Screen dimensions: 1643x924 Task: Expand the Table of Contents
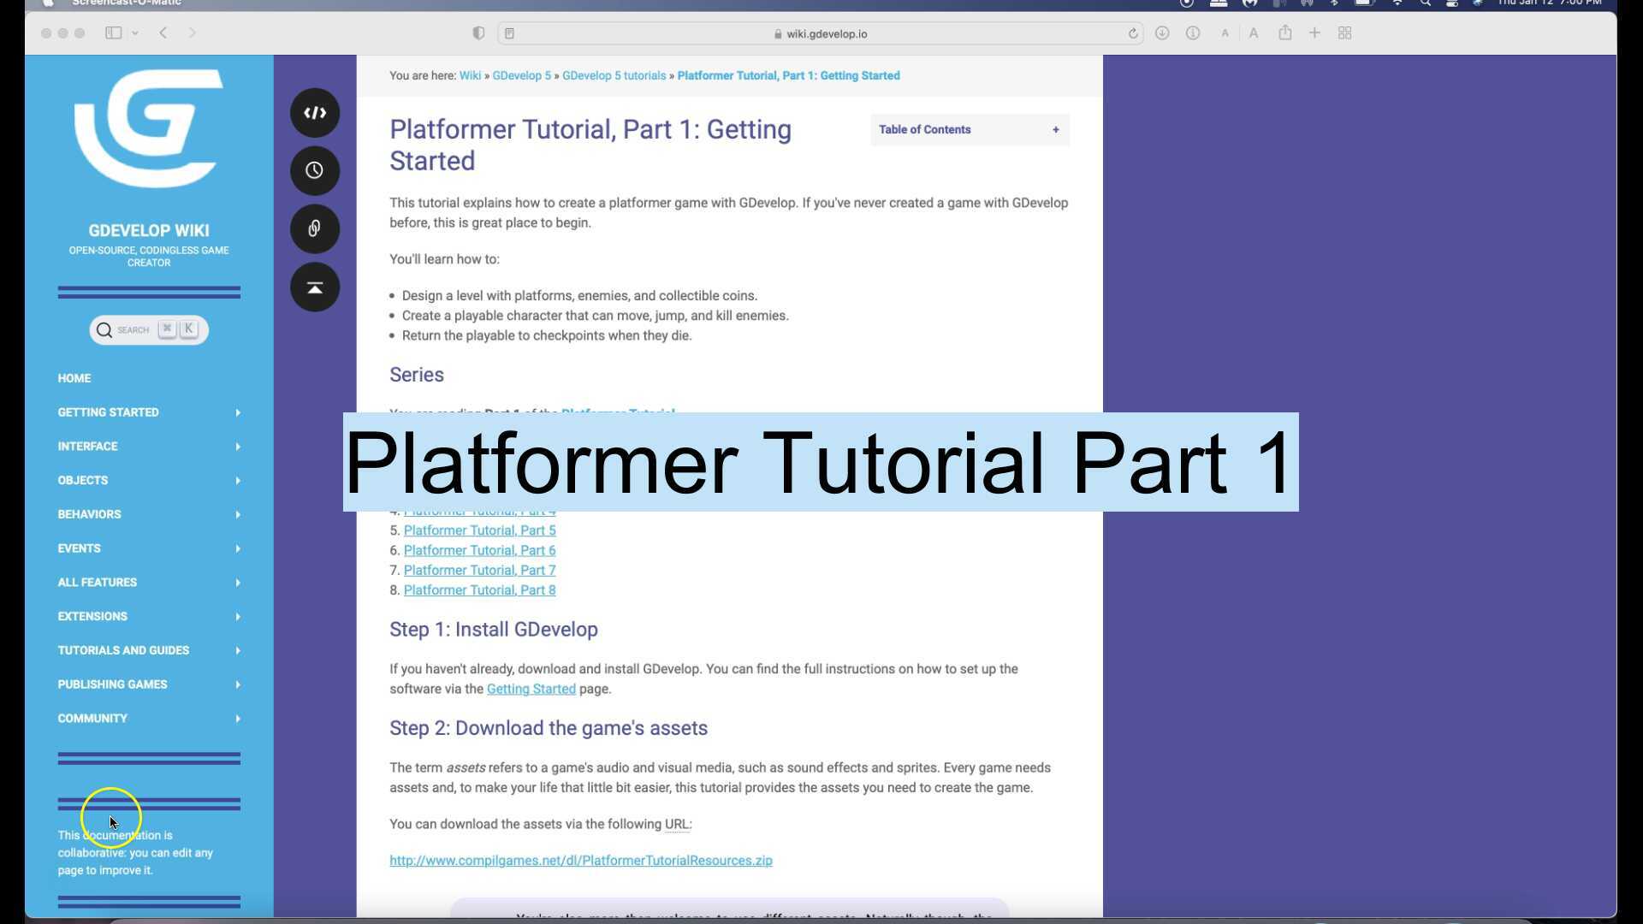point(1055,129)
